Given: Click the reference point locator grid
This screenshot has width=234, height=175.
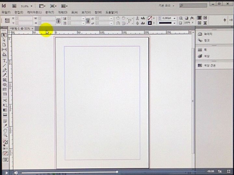Looking at the screenshot, I should click(x=7, y=20).
